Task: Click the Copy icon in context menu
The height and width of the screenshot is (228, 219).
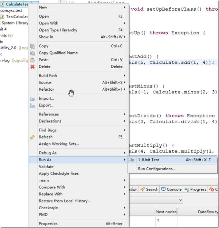Action: pyautogui.click(x=32, y=46)
